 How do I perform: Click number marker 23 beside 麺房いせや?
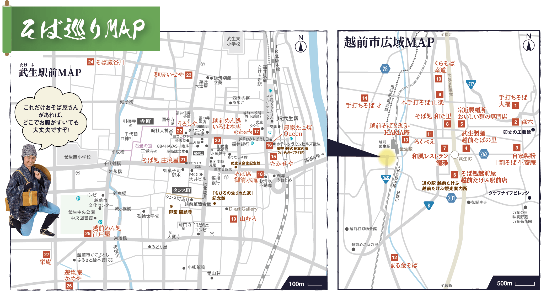(x=189, y=75)
